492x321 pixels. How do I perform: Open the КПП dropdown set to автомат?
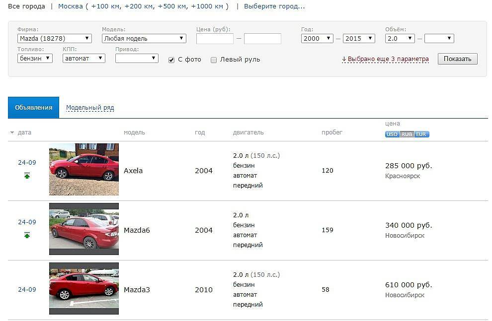84,58
